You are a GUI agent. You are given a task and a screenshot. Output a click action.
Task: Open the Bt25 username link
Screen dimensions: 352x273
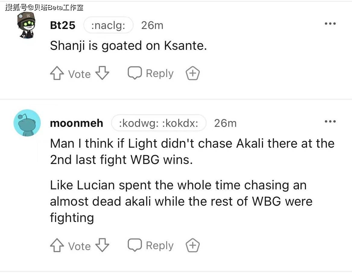click(x=63, y=25)
